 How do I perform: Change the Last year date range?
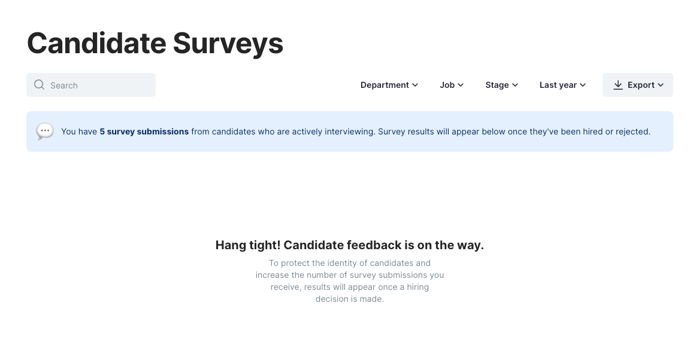tap(562, 85)
